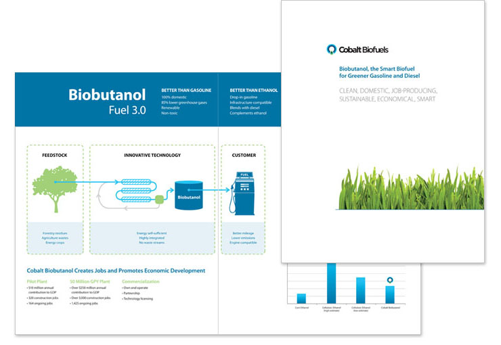Select the tallest Cellulosic Ethanol bar
This screenshot has height=345, width=501.
point(331,283)
